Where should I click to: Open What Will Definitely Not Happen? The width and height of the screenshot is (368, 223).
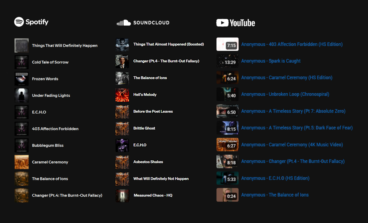point(161,178)
